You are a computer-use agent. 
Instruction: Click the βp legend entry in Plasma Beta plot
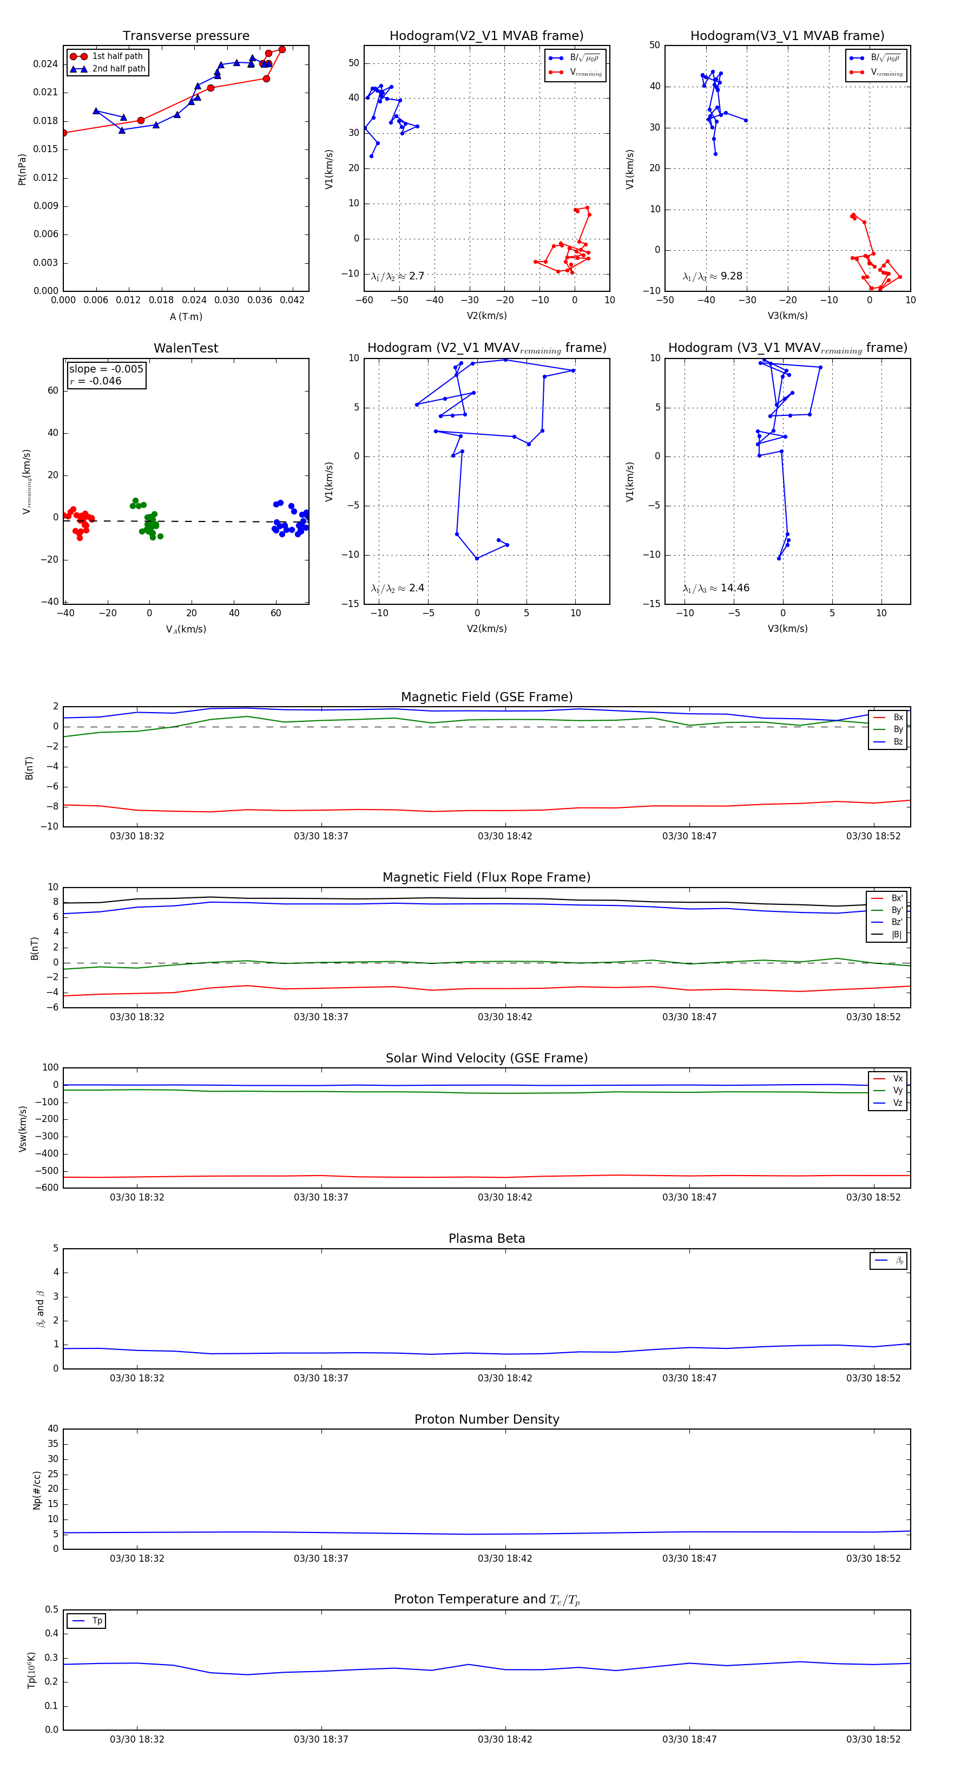coord(890,1261)
